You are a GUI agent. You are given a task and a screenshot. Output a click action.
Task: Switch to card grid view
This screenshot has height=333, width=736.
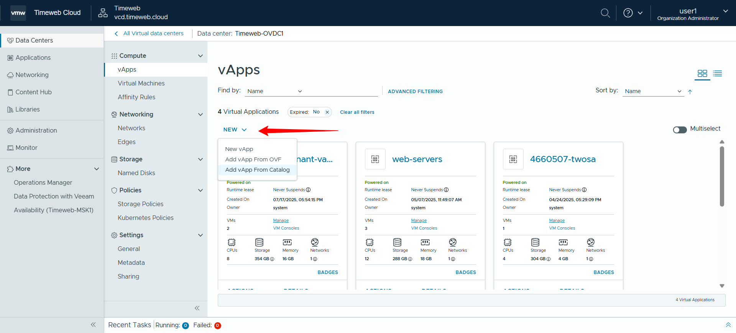[x=702, y=73]
